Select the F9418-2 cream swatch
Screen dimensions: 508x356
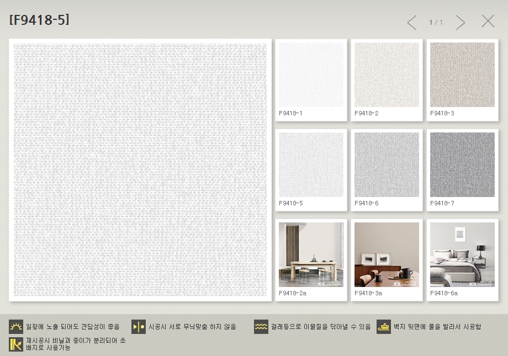[x=387, y=75]
